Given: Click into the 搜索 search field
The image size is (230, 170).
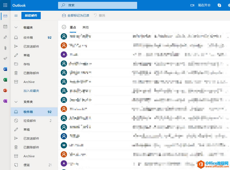Looking at the screenshot, I should [98, 5].
